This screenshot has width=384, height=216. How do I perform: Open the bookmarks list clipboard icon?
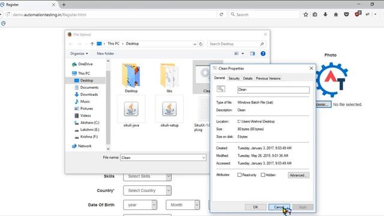point(315,14)
